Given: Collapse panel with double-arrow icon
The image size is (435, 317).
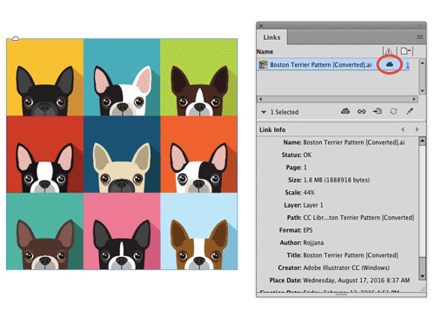Looking at the screenshot, I should point(420,26).
